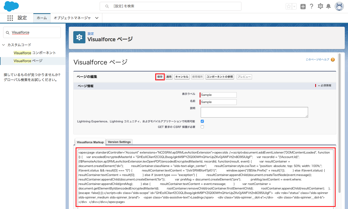Click the 表示ラベル field

(x=218, y=95)
